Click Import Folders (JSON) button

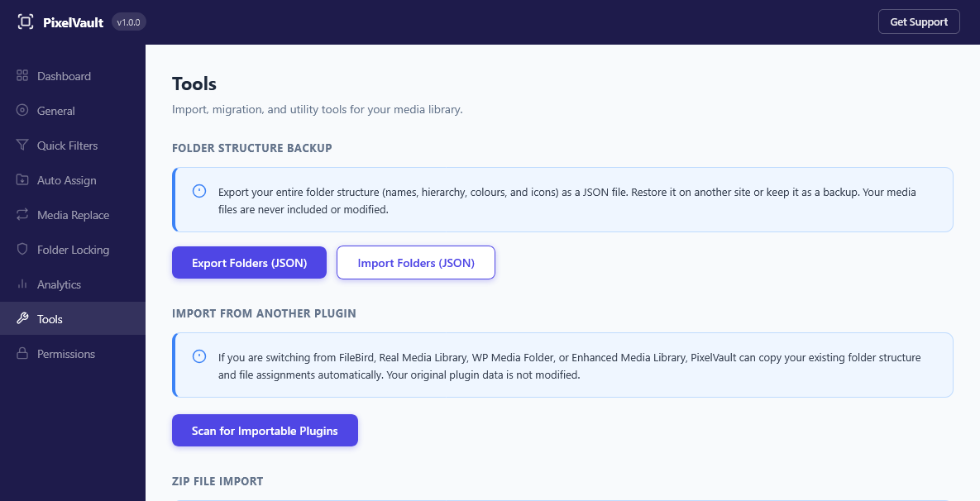coord(416,263)
